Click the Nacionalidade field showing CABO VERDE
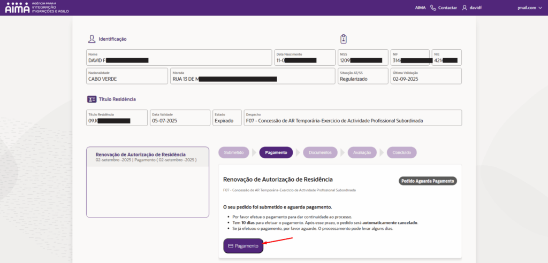 pos(127,76)
